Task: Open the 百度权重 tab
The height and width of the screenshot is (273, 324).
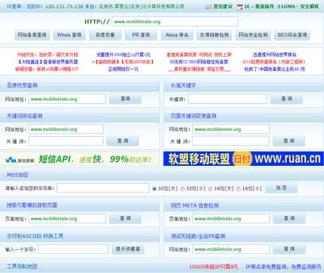Action: tap(105, 35)
